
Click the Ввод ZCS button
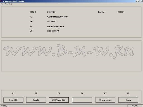13,100
